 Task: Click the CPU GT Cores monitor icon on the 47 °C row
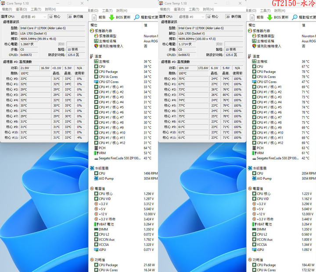click(x=254, y=82)
